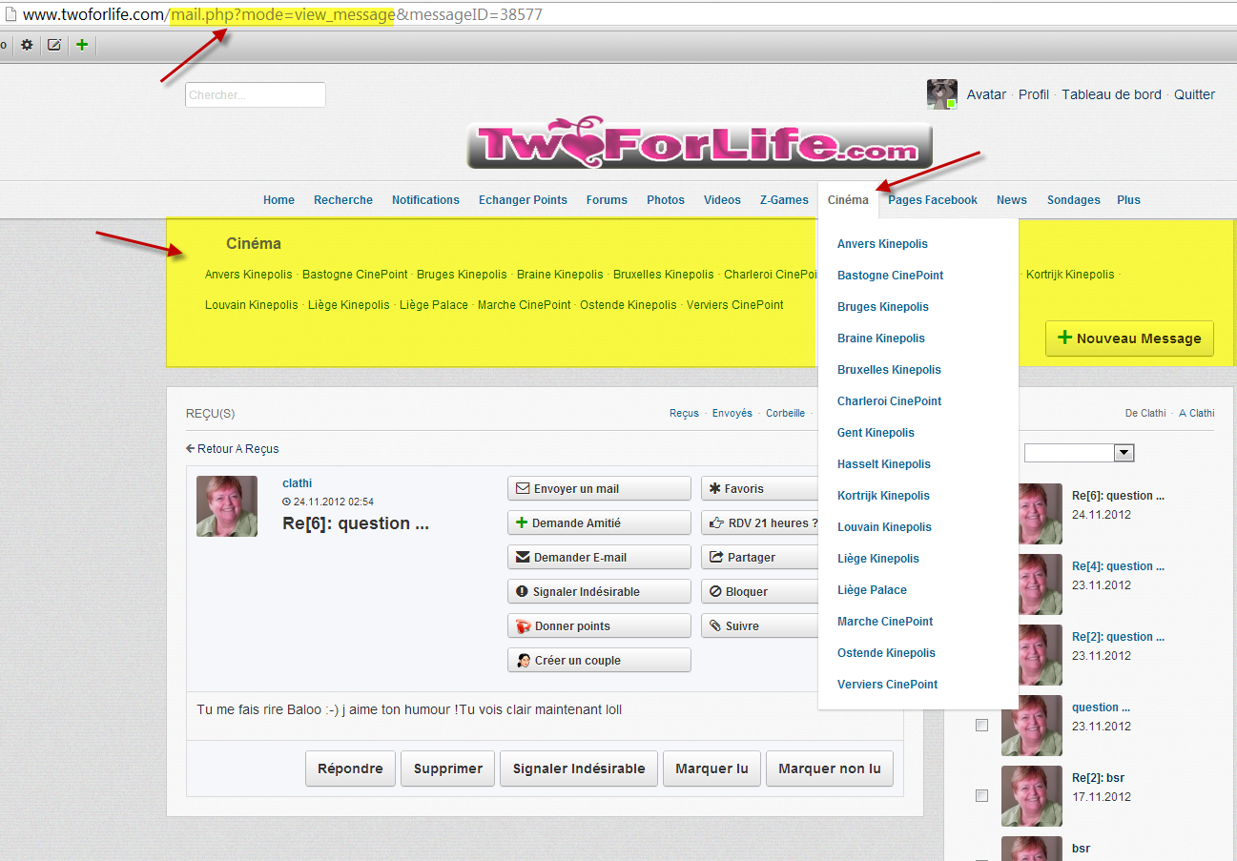This screenshot has height=861, width=1237.
Task: Open the gear settings icon in the toolbar
Action: (27, 45)
